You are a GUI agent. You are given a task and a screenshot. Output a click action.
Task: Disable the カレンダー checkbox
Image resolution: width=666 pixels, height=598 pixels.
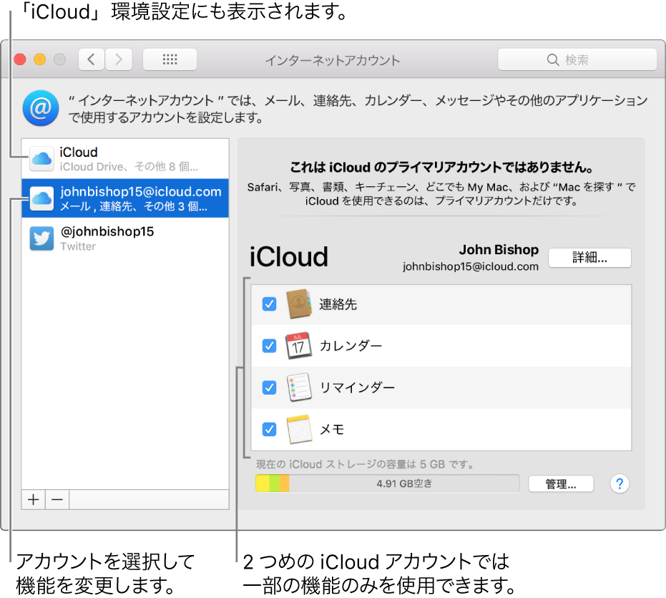coord(269,345)
